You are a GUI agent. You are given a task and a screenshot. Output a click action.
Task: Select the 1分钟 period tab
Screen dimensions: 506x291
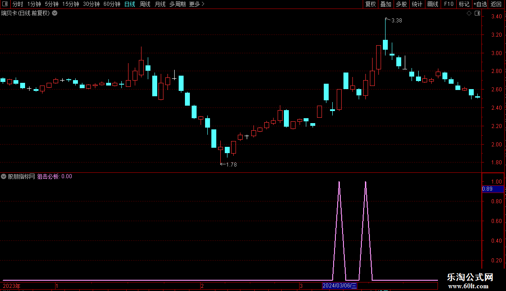34,4
